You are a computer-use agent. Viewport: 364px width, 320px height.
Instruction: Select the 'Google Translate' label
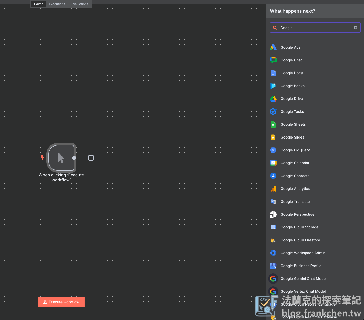pos(295,202)
